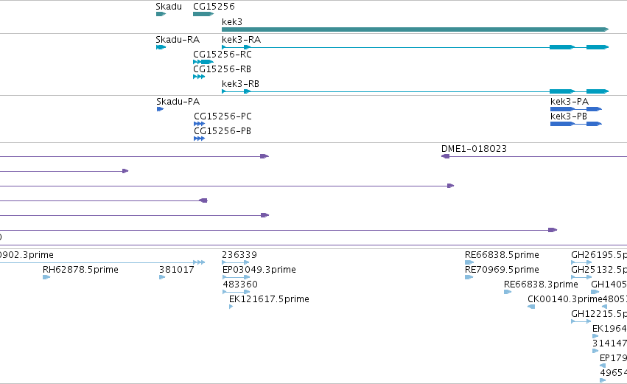The width and height of the screenshot is (627, 384).
Task: Click the Skadu-RA transcript glyph
Action: (x=161, y=47)
